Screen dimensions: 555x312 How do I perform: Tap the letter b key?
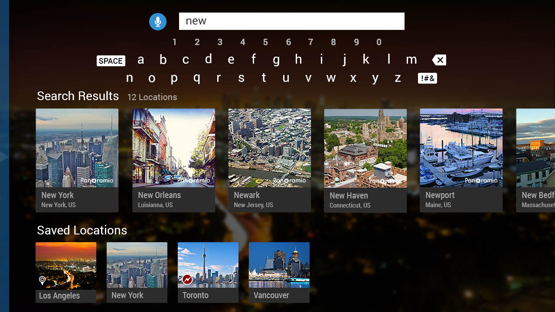pos(163,60)
